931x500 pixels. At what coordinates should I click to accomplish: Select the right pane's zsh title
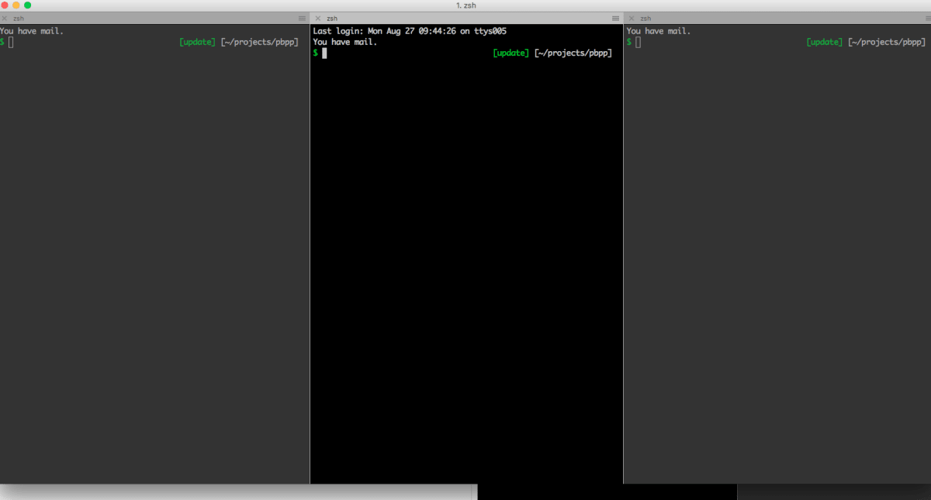click(x=645, y=18)
